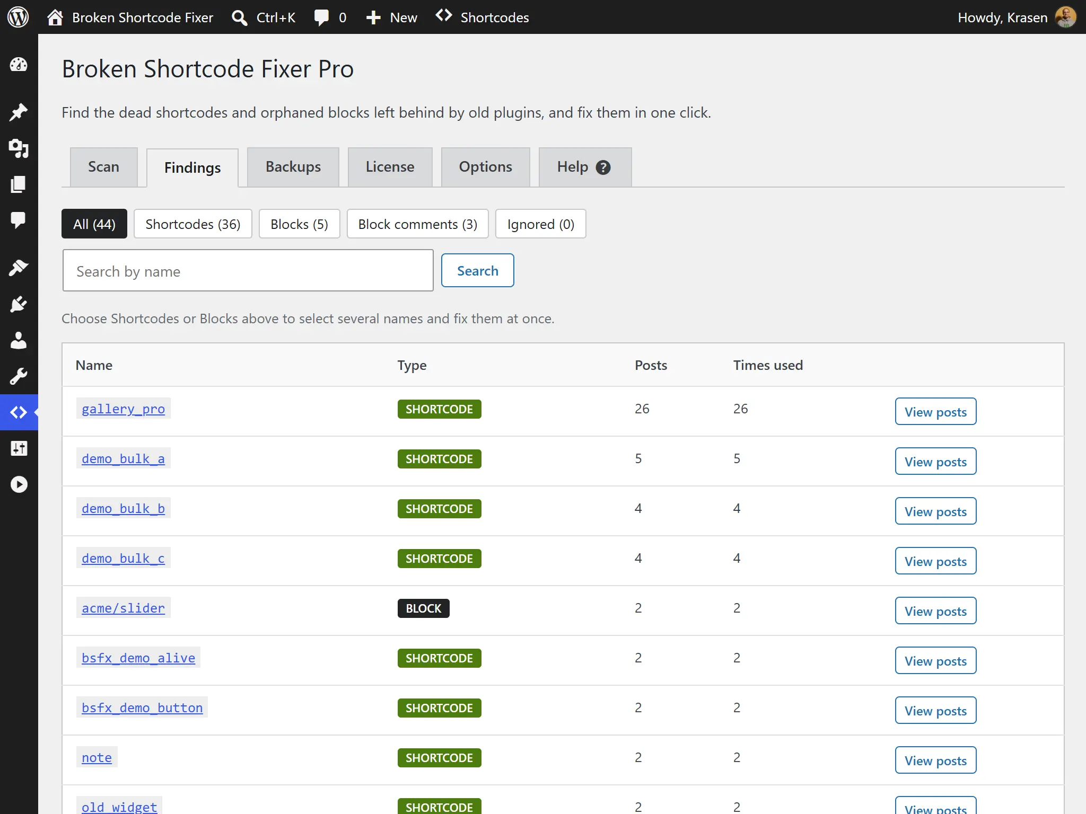
Task: Open Settings sliders sidebar icon
Action: [x=19, y=448]
